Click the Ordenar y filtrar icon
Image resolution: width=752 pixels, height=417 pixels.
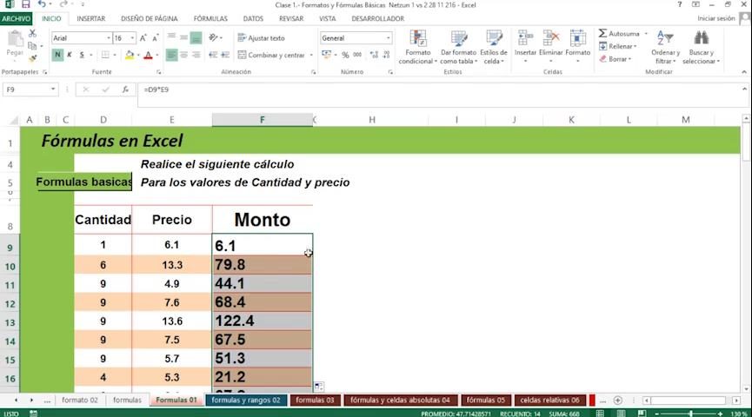click(665, 38)
